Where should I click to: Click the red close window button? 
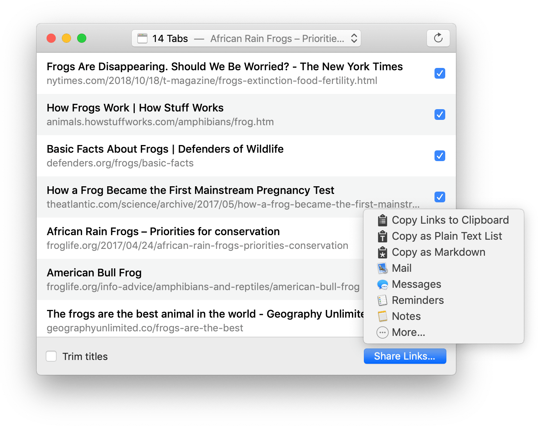(51, 38)
